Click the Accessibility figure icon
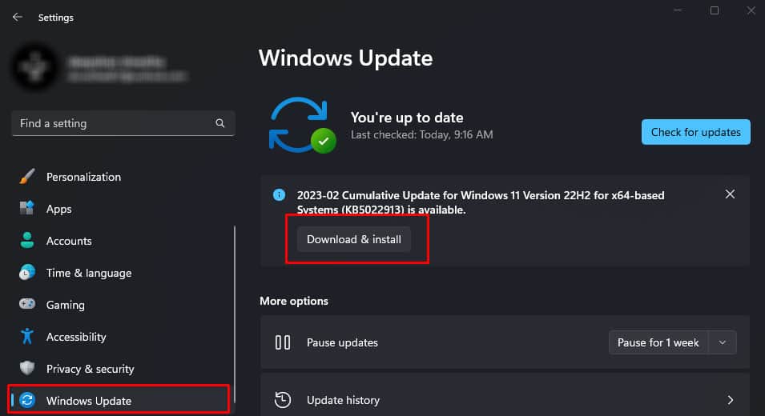Screen dimensions: 765x416 (x=27, y=336)
